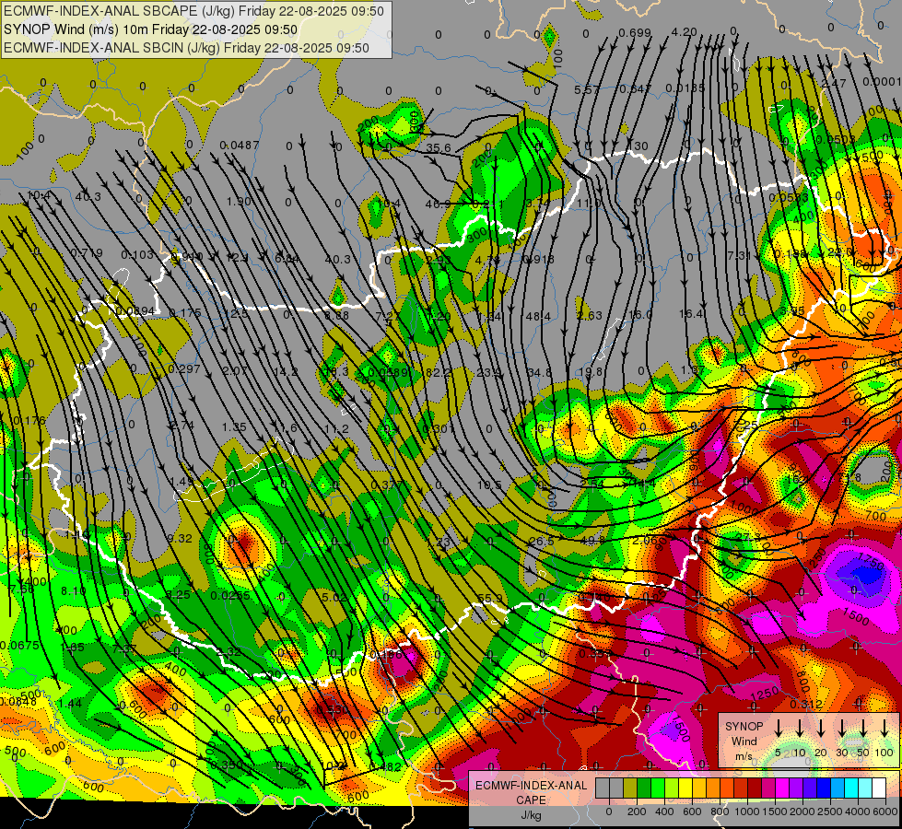Click the '11.2' station value

336,429
